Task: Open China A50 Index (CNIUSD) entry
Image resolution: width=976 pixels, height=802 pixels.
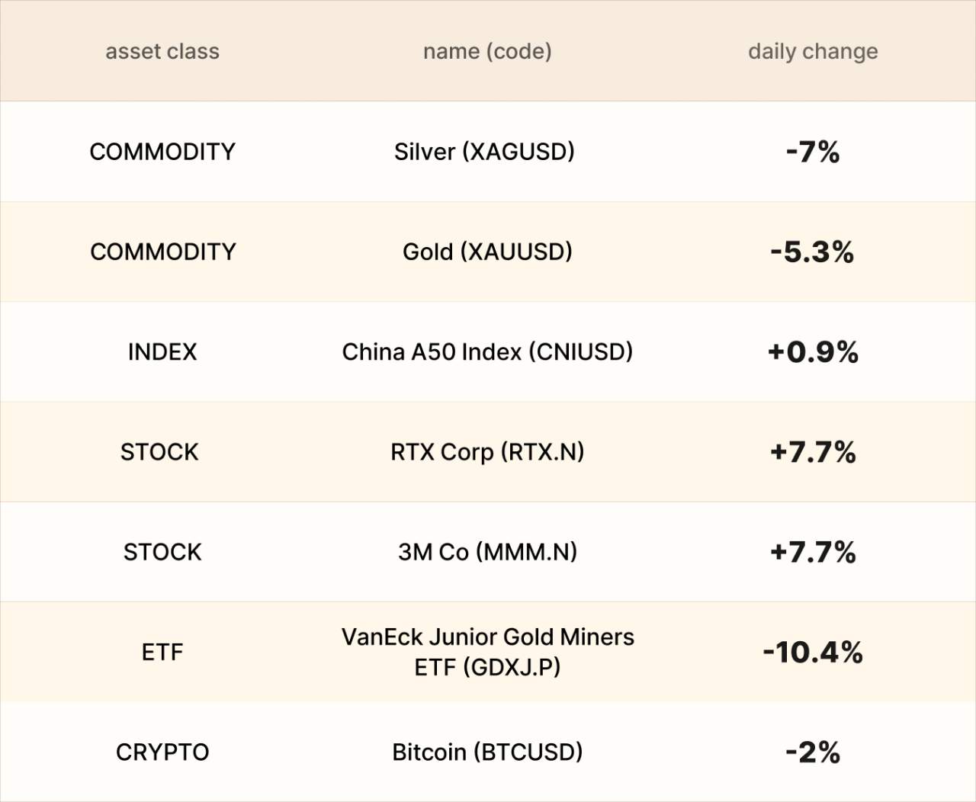Action: click(x=487, y=351)
